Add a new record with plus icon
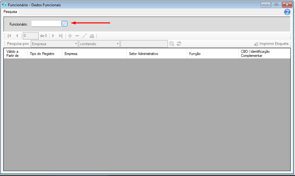295x176 pixels. (70, 36)
